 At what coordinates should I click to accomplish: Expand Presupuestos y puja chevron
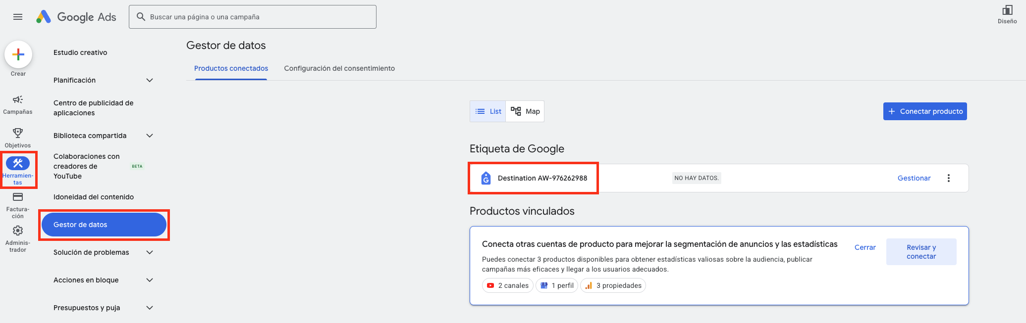coord(150,308)
